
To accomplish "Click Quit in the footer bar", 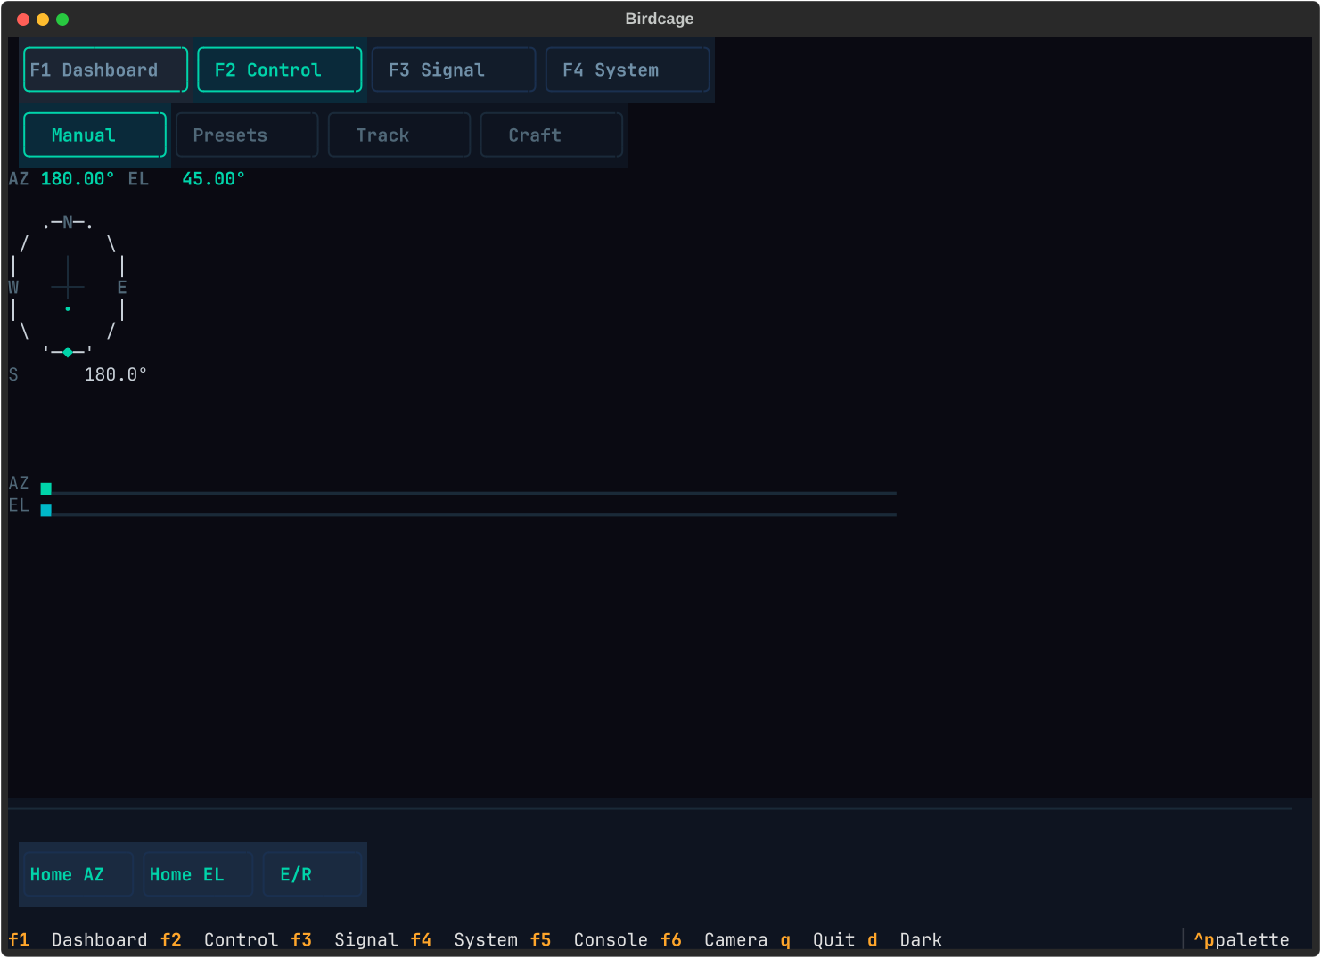I will coord(833,940).
